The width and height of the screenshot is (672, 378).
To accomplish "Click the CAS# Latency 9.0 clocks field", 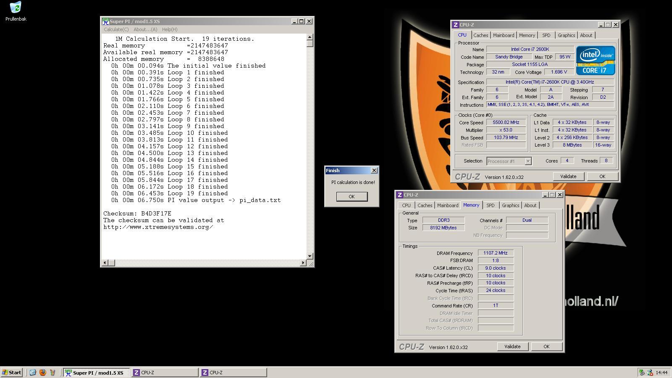I will [496, 268].
